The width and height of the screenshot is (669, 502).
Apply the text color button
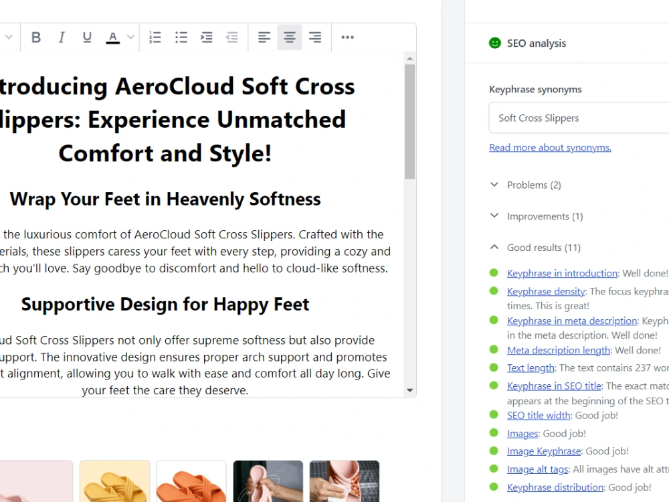pyautogui.click(x=112, y=37)
